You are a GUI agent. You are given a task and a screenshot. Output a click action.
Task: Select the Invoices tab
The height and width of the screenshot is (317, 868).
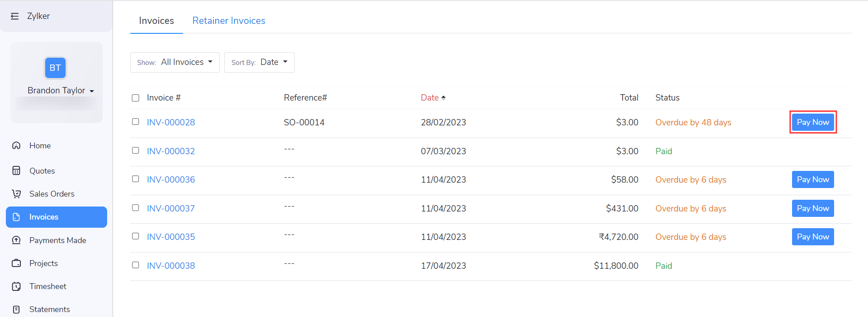[156, 20]
